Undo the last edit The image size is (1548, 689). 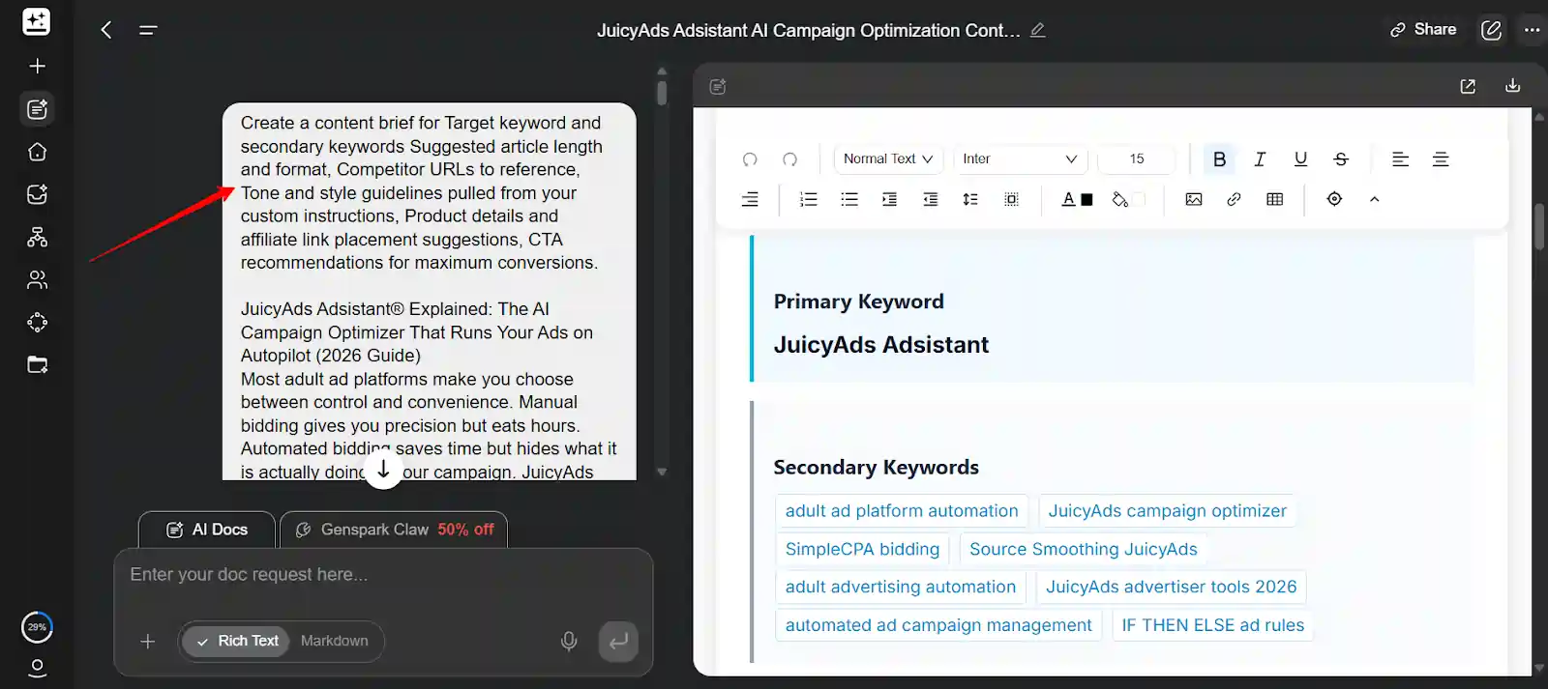tap(750, 159)
